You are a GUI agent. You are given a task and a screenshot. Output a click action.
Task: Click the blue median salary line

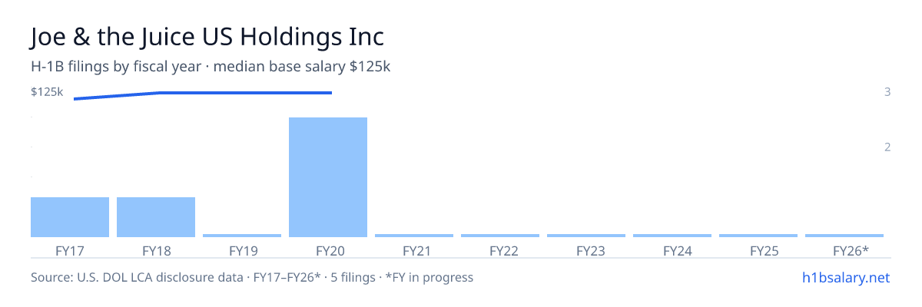[203, 94]
